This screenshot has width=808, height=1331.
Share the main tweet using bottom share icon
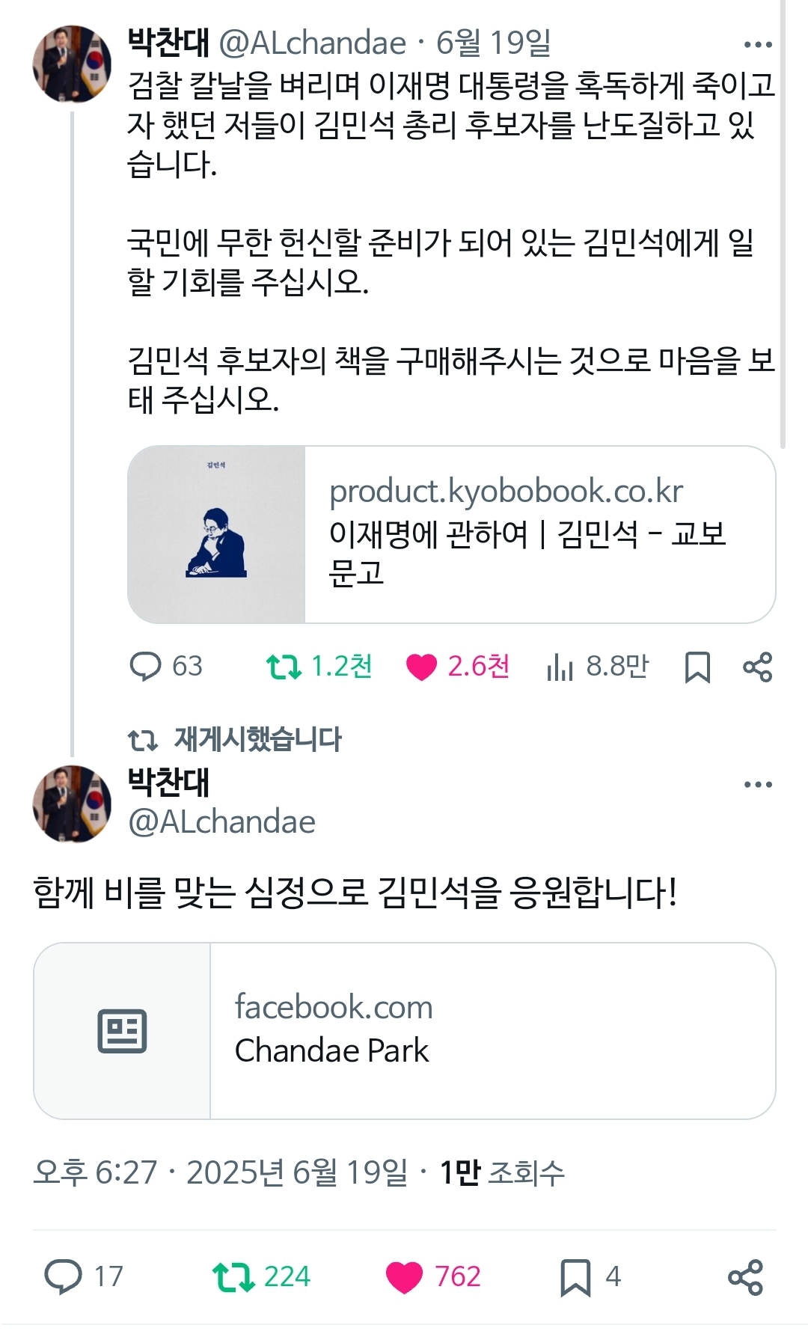745,1277
